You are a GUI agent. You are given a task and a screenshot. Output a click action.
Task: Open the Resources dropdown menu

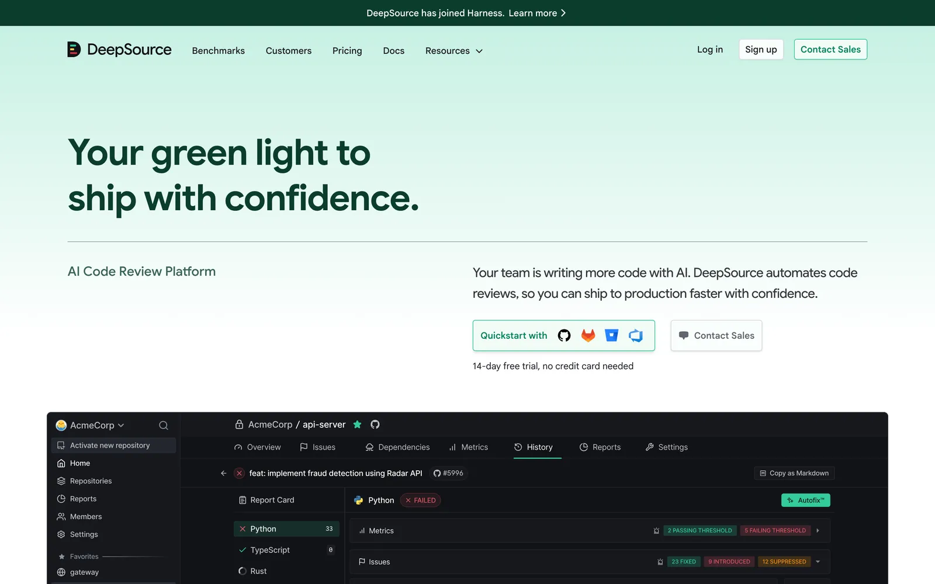pyautogui.click(x=454, y=51)
